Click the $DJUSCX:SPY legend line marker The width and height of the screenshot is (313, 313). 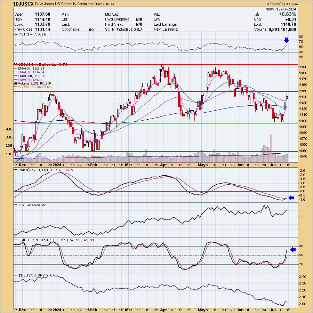click(x=16, y=275)
